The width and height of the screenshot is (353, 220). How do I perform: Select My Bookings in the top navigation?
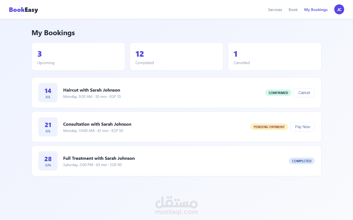[316, 10]
